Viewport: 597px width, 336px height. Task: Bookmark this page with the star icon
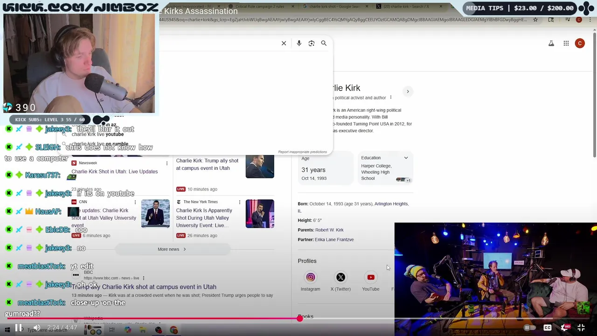(535, 20)
